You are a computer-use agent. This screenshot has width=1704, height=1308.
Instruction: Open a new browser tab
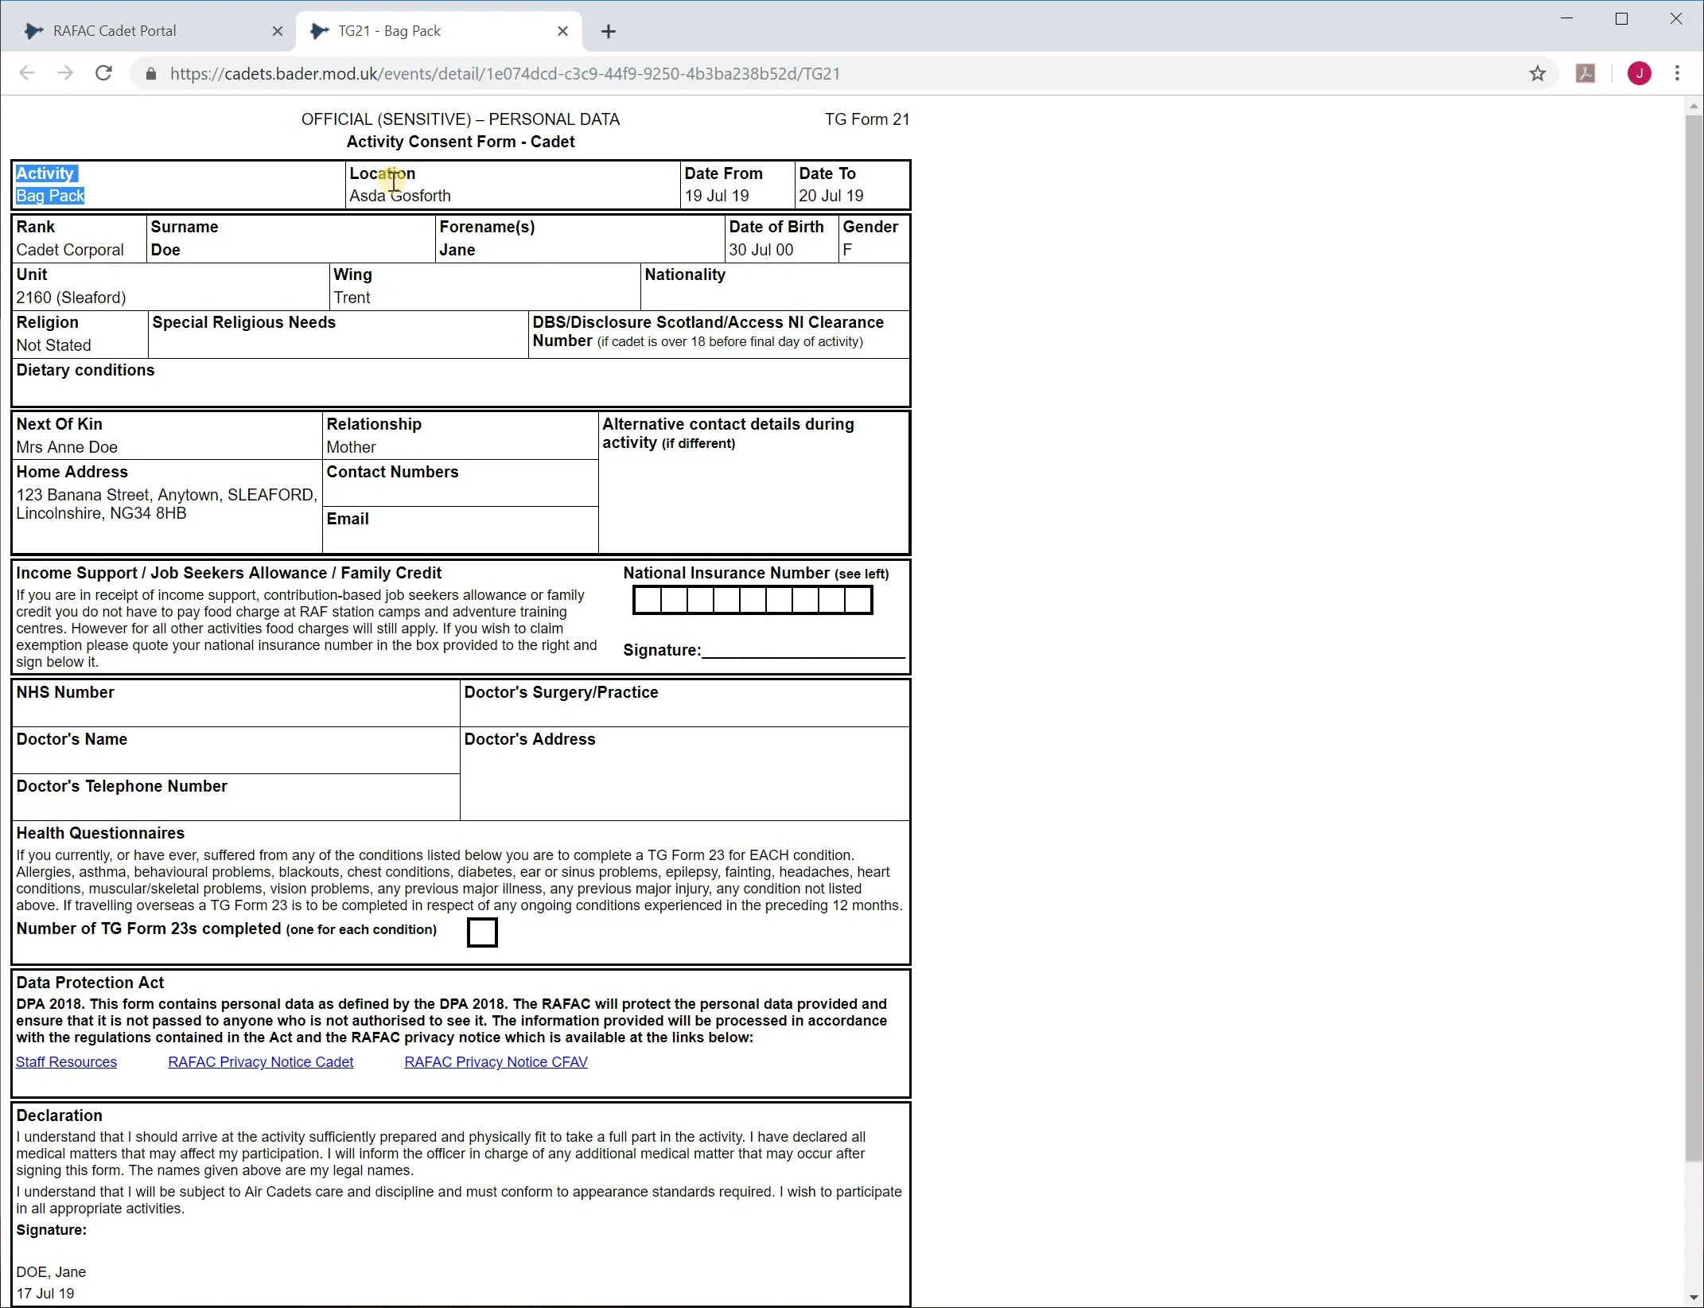(x=609, y=31)
